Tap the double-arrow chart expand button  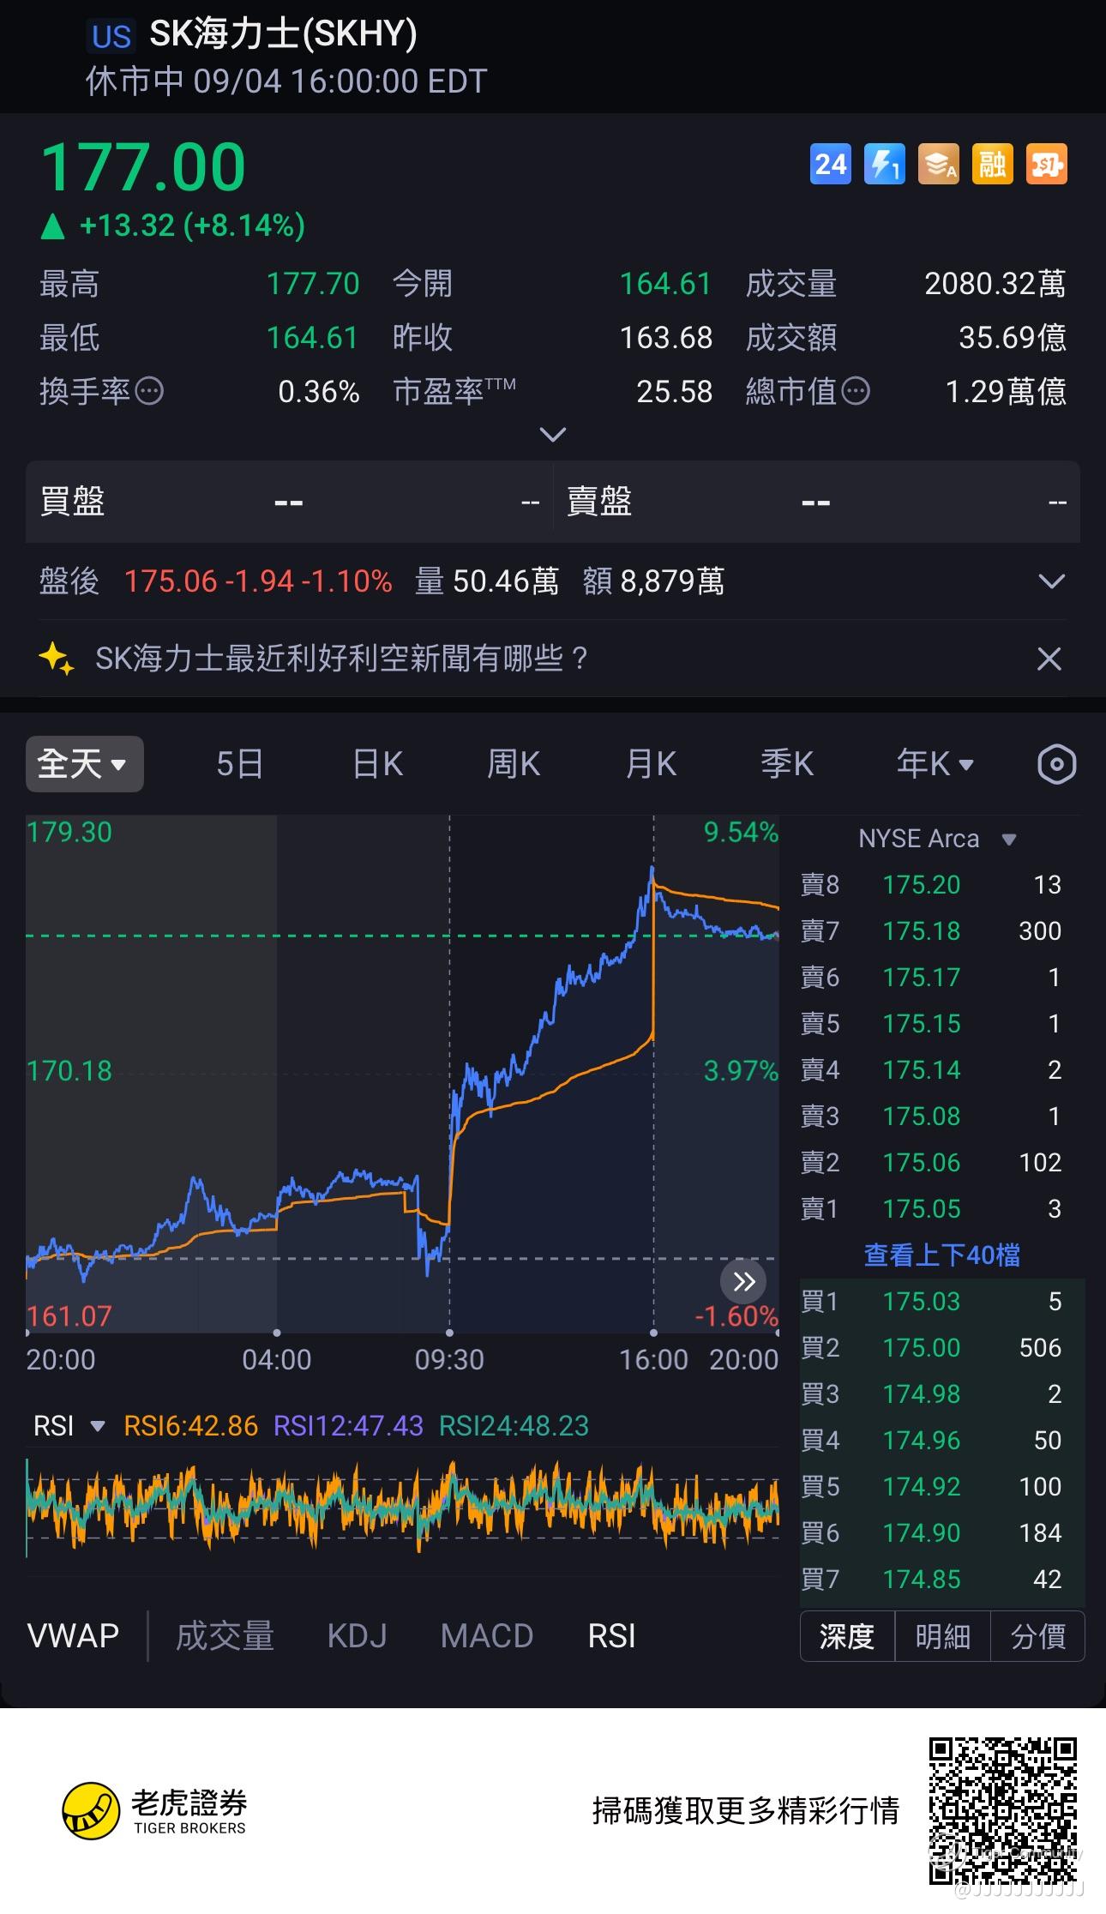coord(743,1281)
